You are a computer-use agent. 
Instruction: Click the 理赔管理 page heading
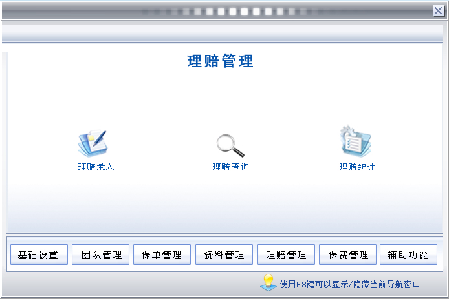point(220,61)
